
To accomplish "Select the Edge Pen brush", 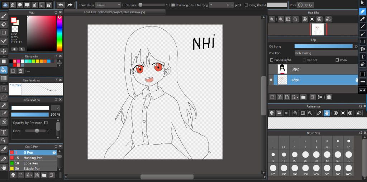I will (x=33, y=163).
